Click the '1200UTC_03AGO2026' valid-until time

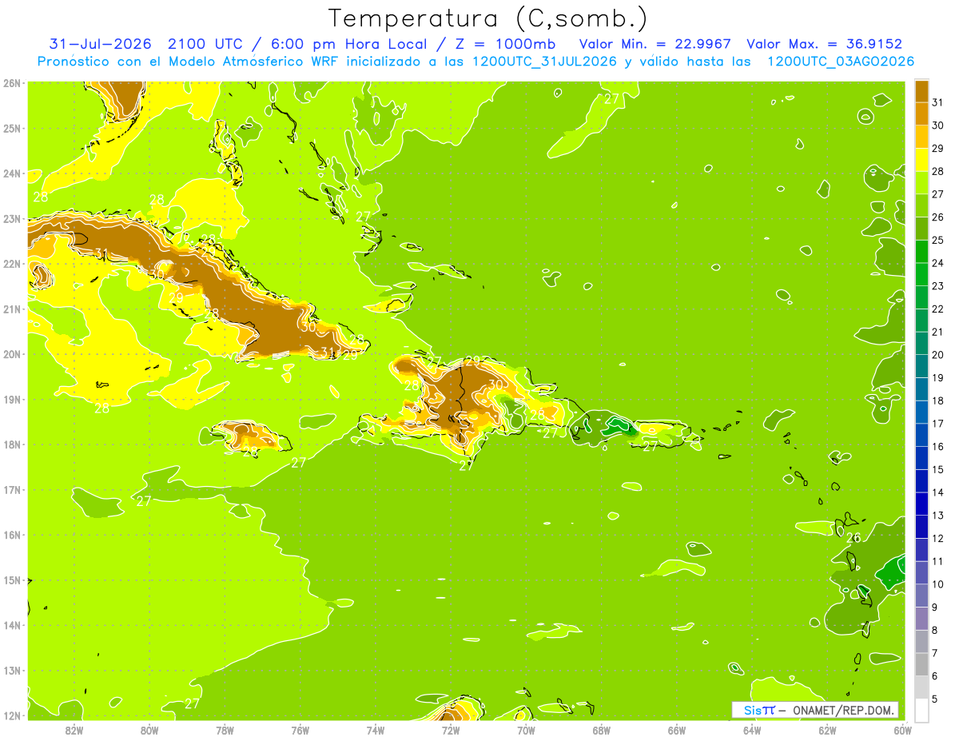pyautogui.click(x=840, y=62)
